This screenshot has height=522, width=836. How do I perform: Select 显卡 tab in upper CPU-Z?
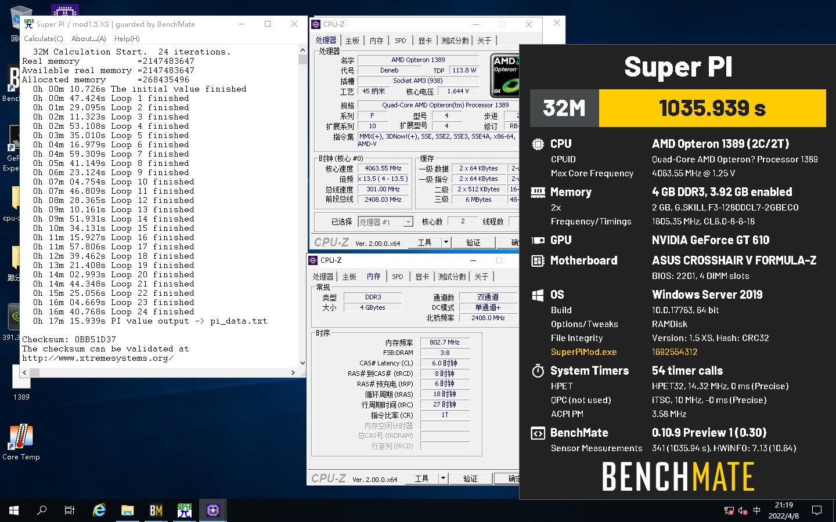tap(425, 41)
